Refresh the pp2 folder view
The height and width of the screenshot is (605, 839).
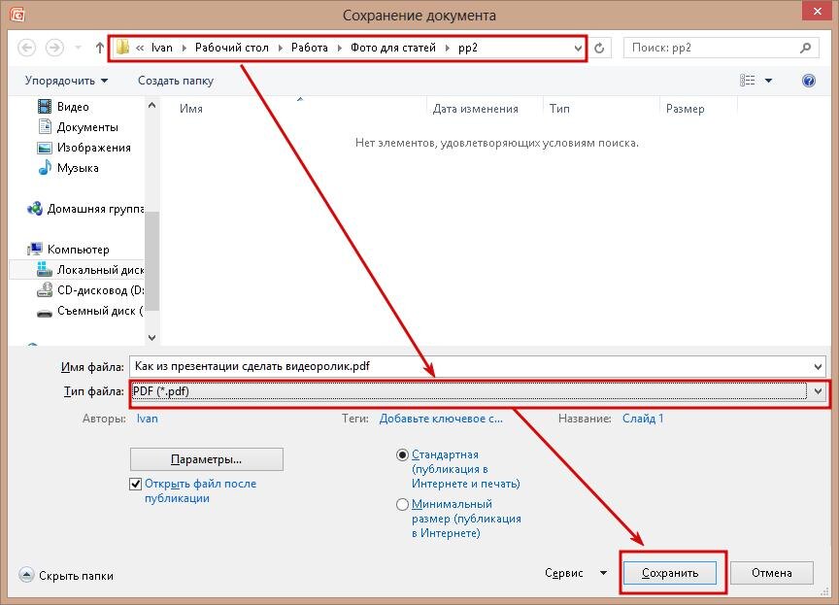pyautogui.click(x=599, y=49)
